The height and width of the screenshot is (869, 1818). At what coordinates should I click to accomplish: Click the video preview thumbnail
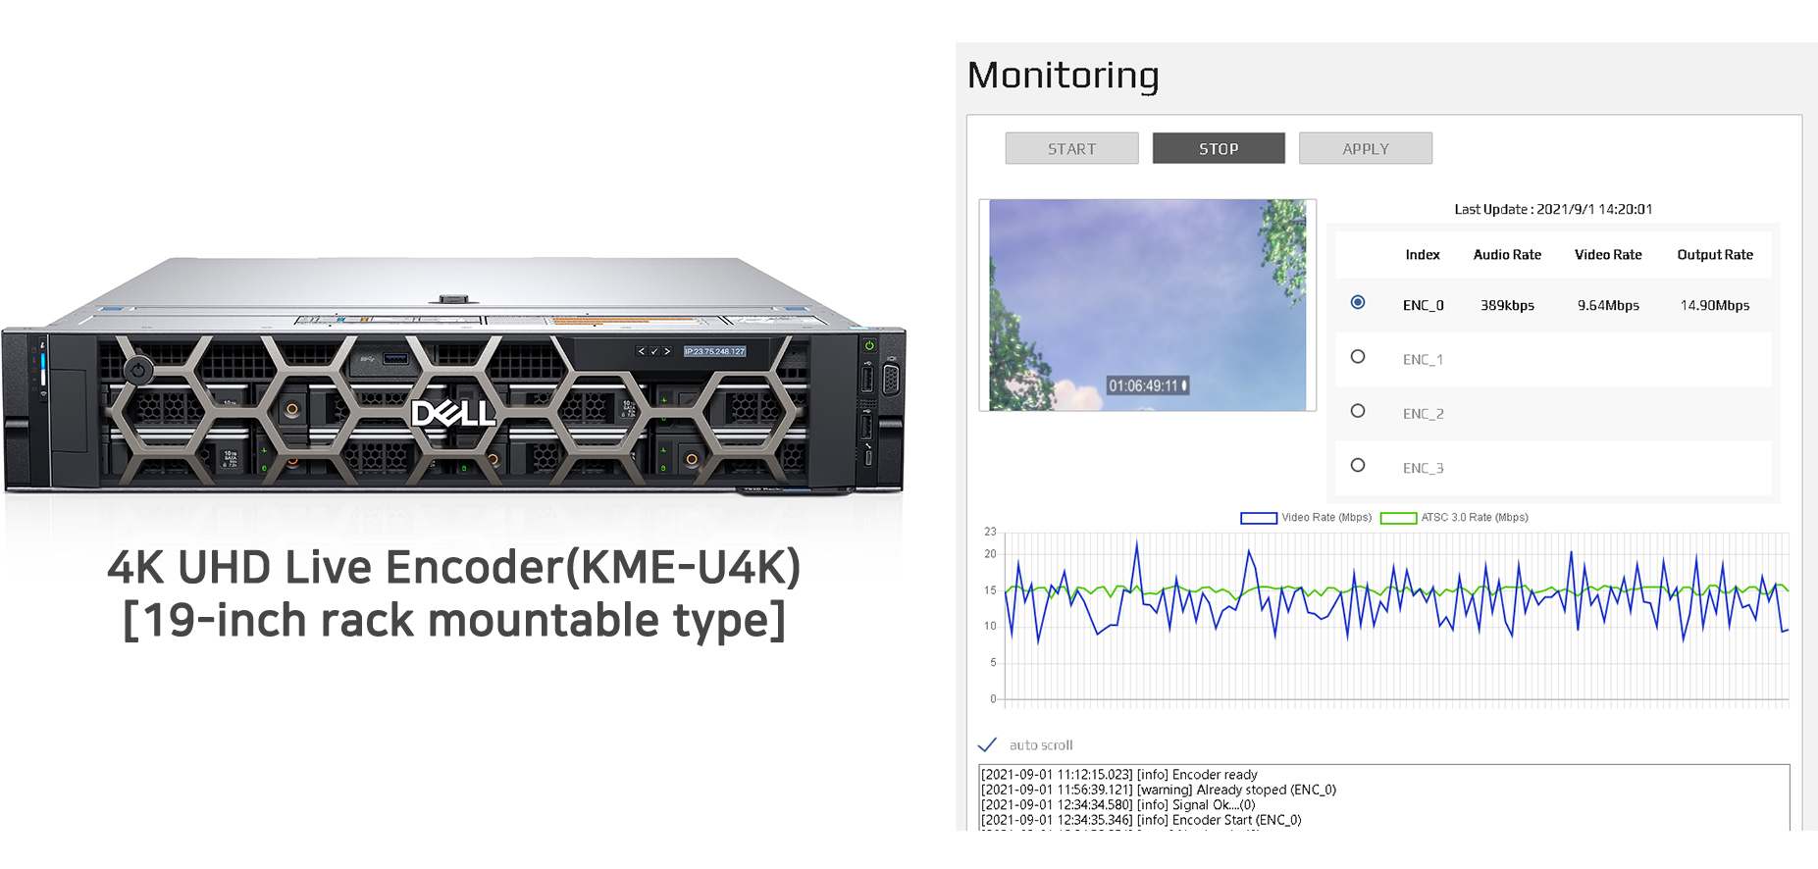tap(1147, 305)
